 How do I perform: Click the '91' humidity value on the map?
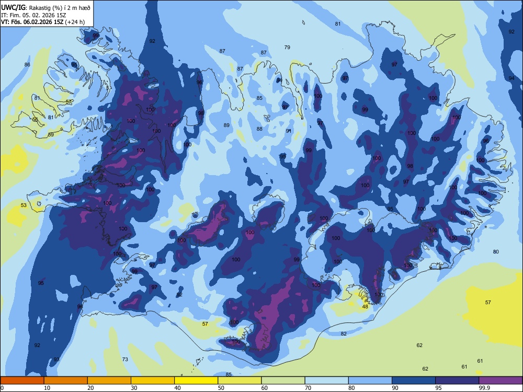tap(289, 131)
